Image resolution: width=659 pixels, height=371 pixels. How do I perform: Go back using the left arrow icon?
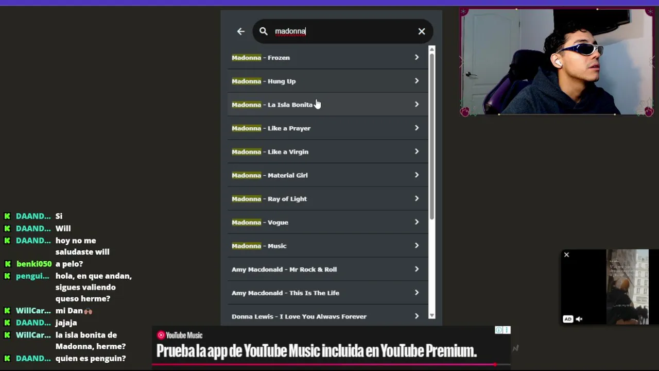click(x=240, y=31)
